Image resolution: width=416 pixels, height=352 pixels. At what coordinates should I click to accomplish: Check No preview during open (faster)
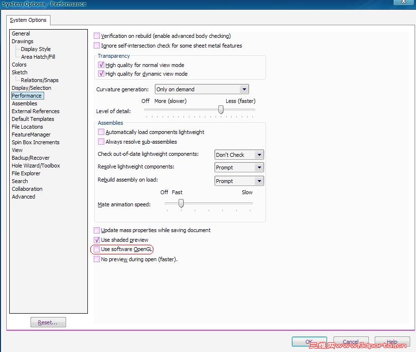[x=97, y=259]
